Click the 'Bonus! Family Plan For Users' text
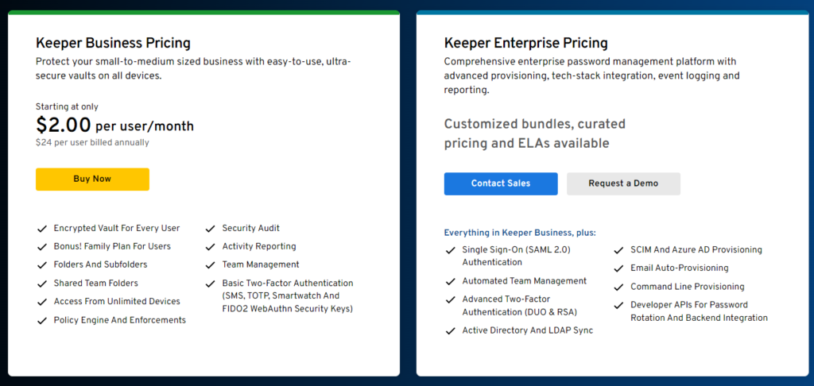 pyautogui.click(x=112, y=246)
